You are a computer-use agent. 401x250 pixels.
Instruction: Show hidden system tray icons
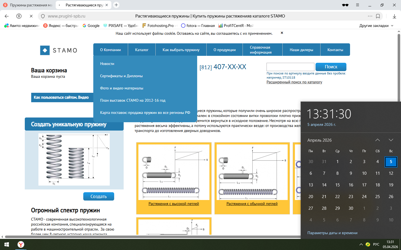pyautogui.click(x=361, y=244)
